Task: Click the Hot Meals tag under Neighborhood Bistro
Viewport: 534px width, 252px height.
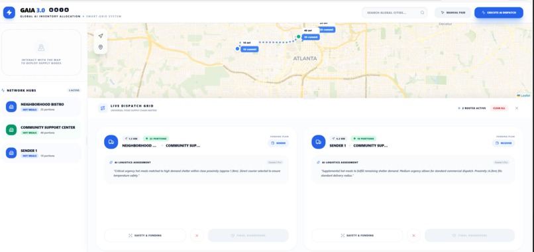Action: coord(30,110)
